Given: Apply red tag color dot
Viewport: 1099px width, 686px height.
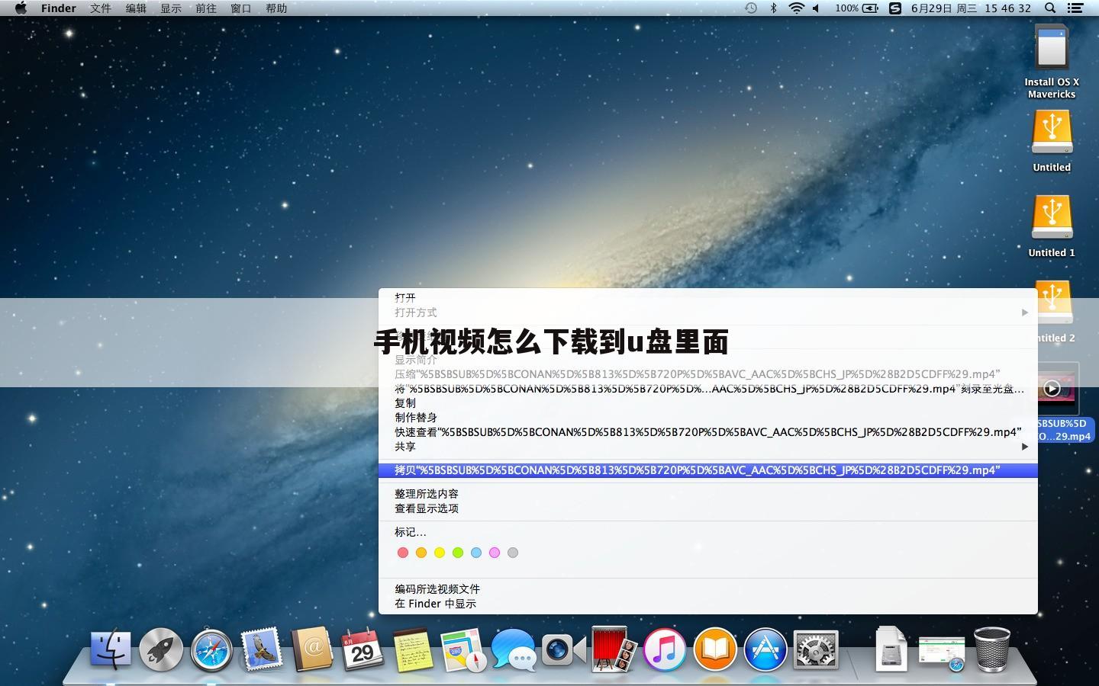Looking at the screenshot, I should 403,553.
